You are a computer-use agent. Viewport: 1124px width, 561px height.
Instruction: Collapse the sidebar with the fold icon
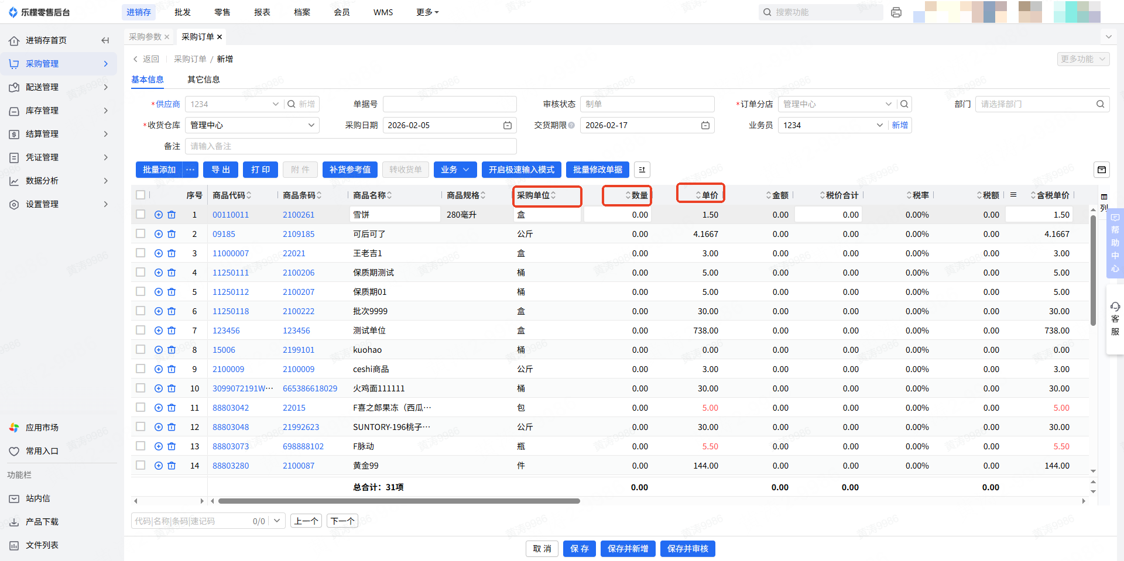(105, 40)
